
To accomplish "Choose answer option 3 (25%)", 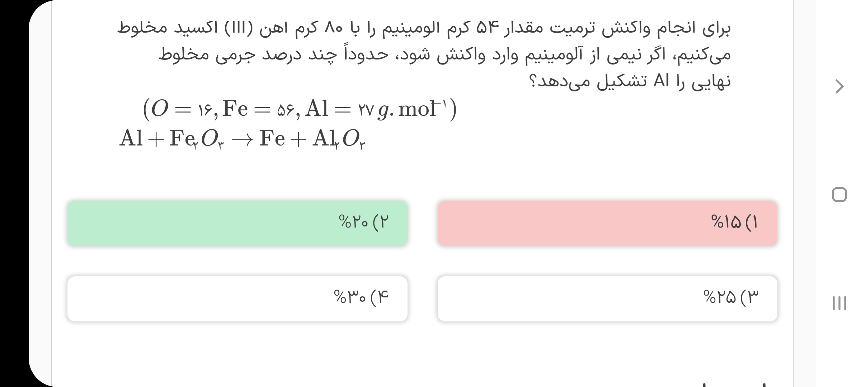I will 607,298.
